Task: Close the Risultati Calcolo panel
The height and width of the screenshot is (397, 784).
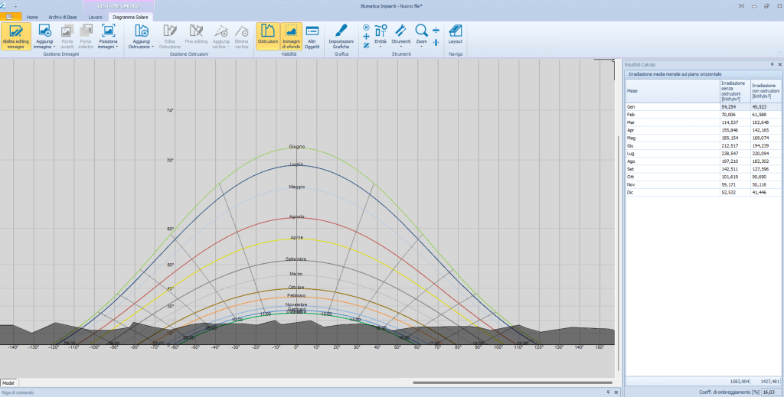Action: coord(779,64)
